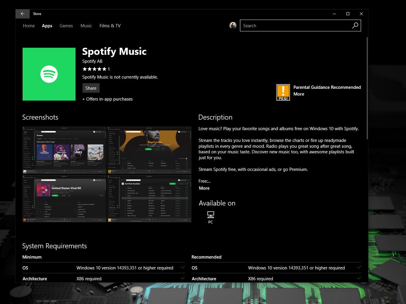Close the Store window
Screen dimensions: 406x304
tap(361, 14)
